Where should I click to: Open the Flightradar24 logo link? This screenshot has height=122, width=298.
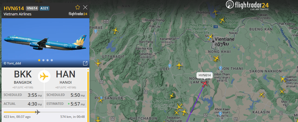[x=247, y=5]
